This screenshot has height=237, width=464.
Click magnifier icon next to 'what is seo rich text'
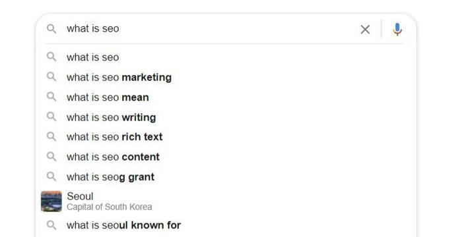pyautogui.click(x=51, y=136)
